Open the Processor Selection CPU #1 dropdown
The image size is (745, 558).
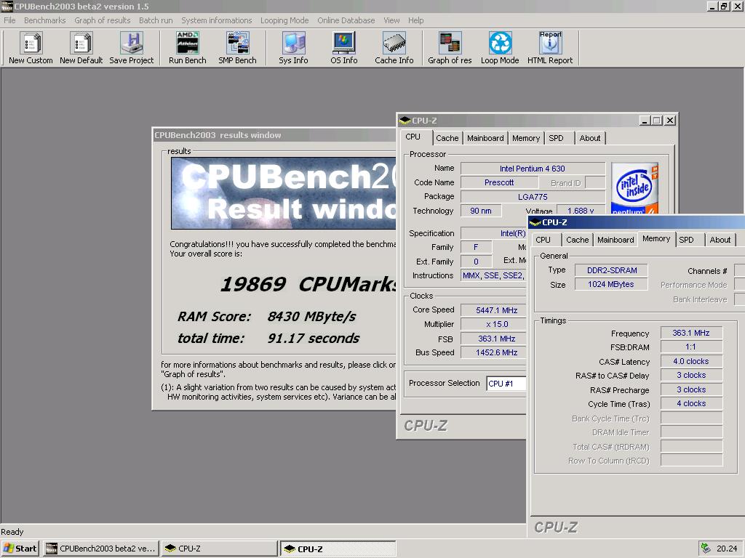coord(506,384)
